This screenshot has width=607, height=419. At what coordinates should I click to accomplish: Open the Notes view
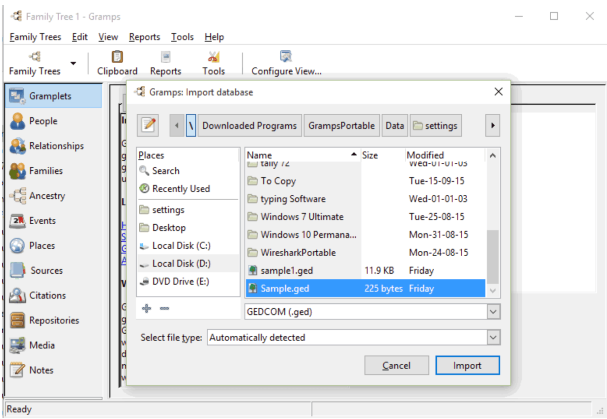[41, 370]
